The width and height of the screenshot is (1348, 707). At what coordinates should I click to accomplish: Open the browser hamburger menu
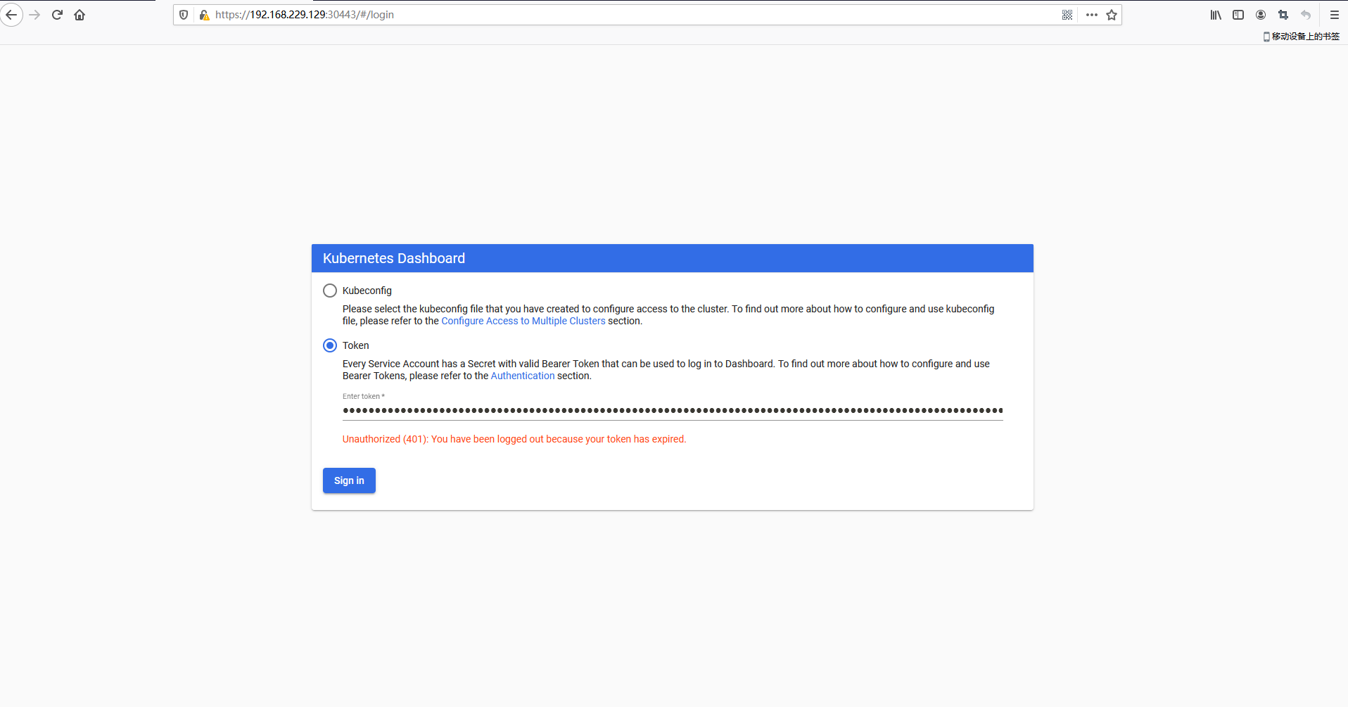coord(1334,15)
